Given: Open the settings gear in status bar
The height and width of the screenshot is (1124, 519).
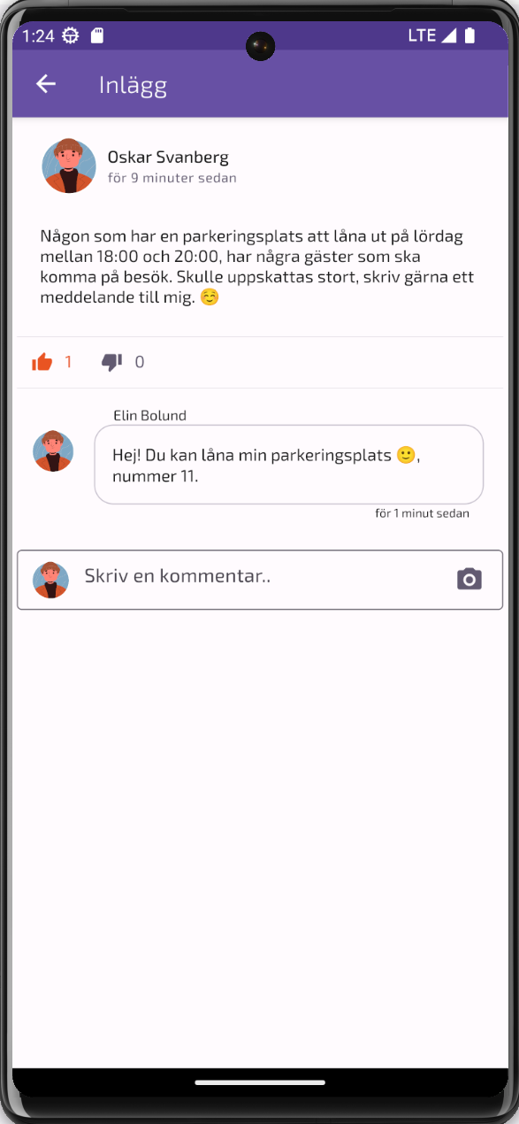Looking at the screenshot, I should click(70, 35).
